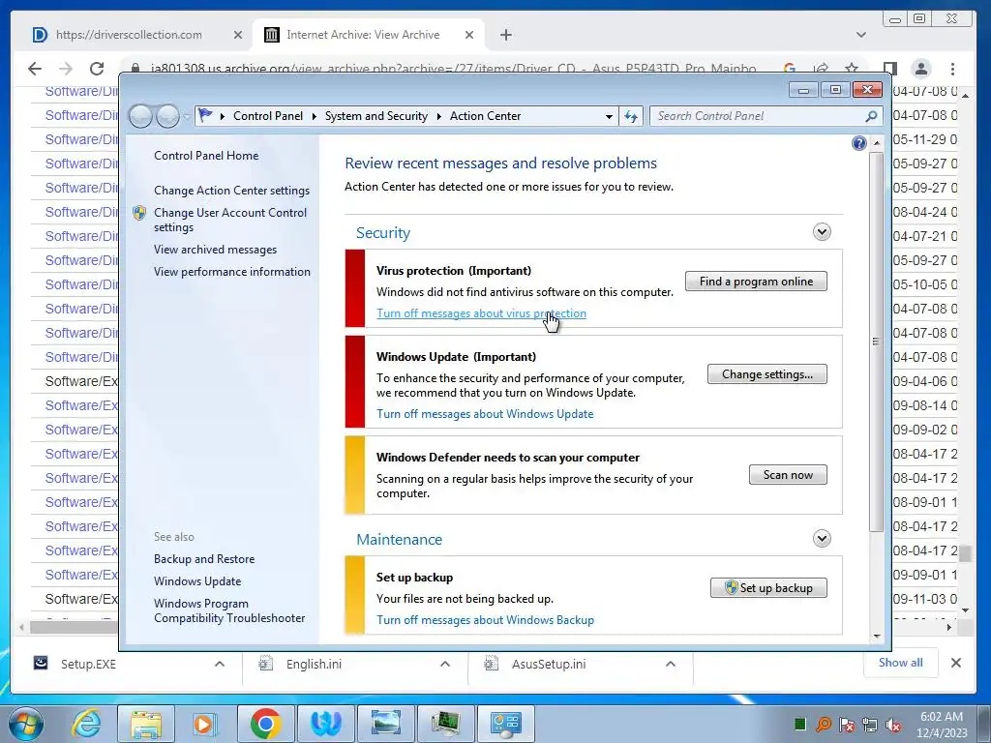This screenshot has height=743, width=991.
Task: Click Chrome's back navigation arrow
Action: [35, 69]
